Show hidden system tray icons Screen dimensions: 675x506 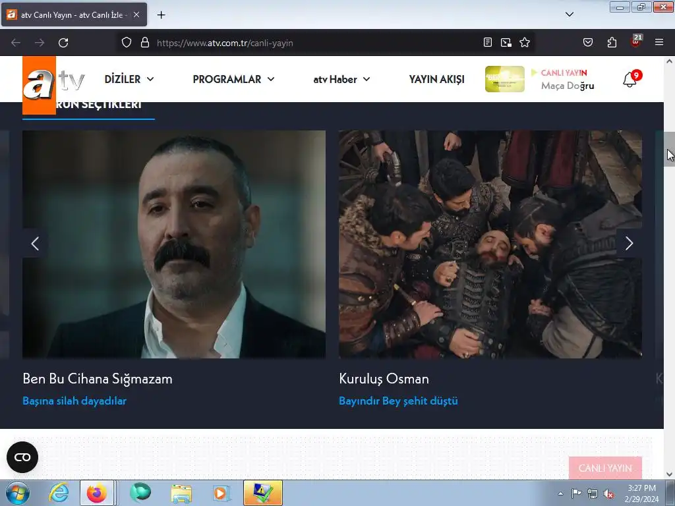coord(560,493)
